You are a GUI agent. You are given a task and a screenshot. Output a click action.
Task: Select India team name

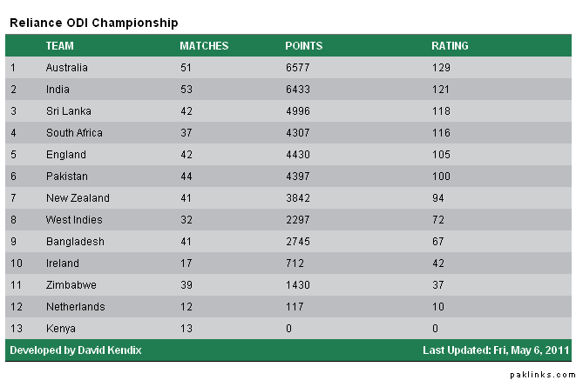click(58, 90)
